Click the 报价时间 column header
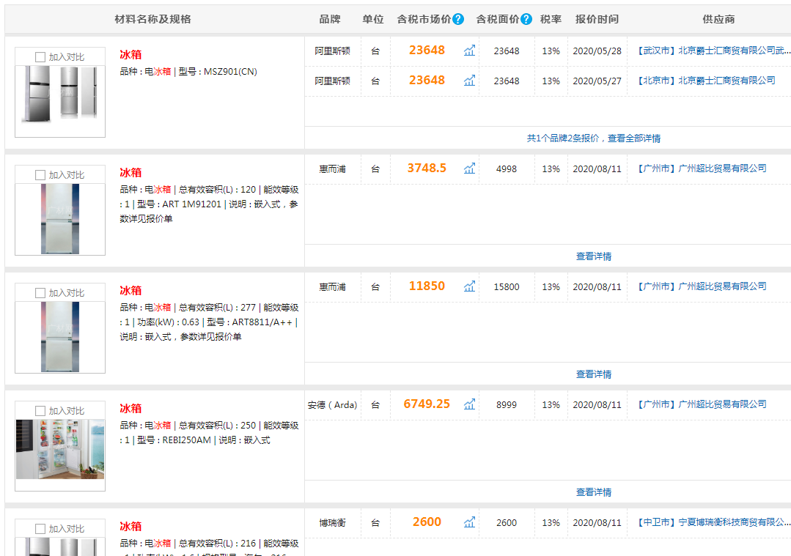Image resolution: width=791 pixels, height=556 pixels. pos(597,19)
